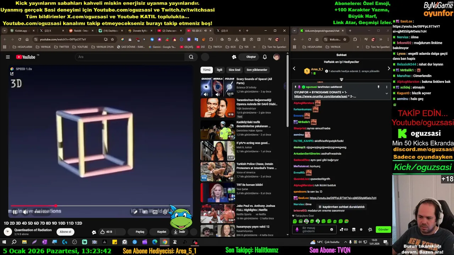Expand Tüm Yer İşaretleri in YouTube window
The height and width of the screenshot is (255, 454).
point(274,47)
